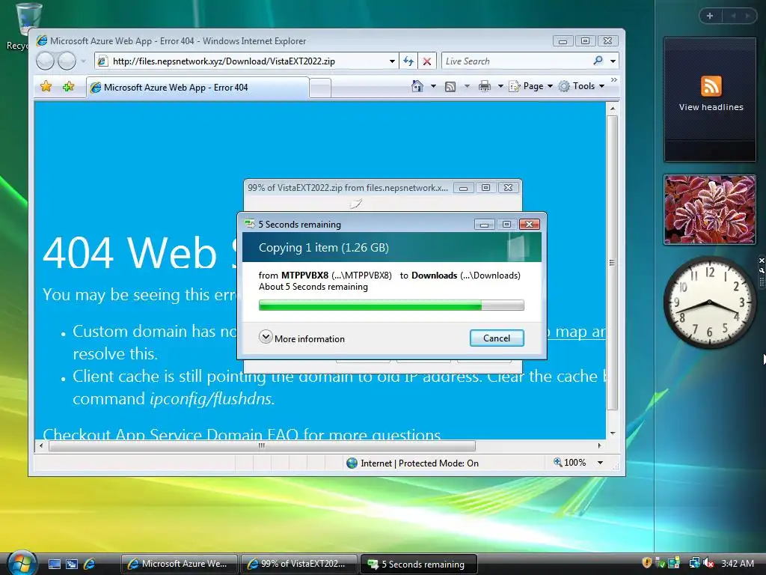Click the network connection tray icon
The image size is (766, 575).
694,563
